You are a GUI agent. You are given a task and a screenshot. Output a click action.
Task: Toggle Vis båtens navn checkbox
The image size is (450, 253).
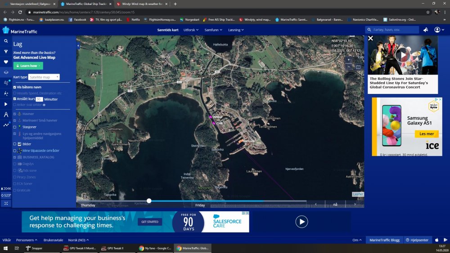15,87
